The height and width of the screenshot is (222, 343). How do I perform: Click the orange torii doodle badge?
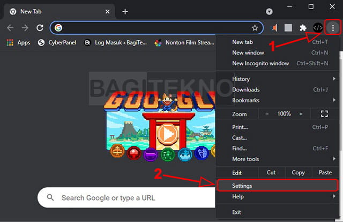[x=117, y=151]
